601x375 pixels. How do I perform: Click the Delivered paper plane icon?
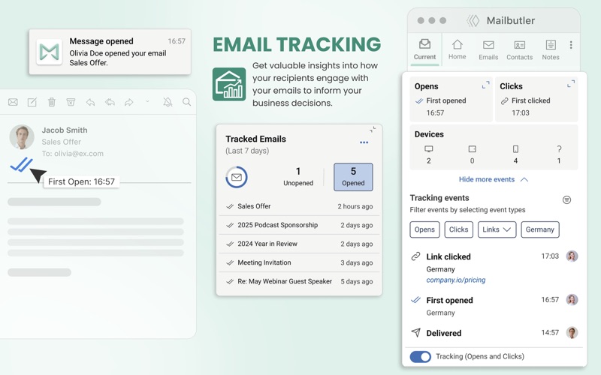416,332
